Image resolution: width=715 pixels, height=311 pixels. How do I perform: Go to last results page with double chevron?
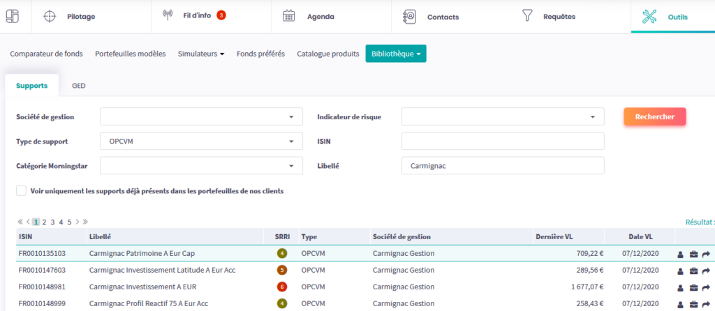coord(85,222)
